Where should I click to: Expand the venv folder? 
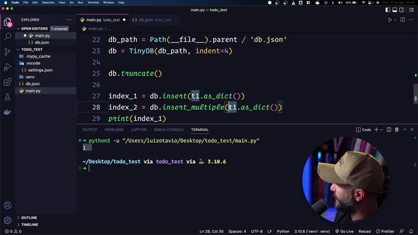tap(46, 77)
